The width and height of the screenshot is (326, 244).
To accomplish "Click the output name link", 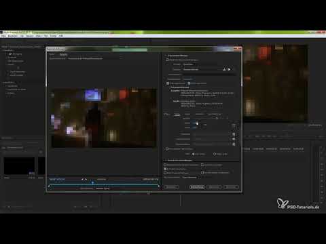I will pos(188,79).
